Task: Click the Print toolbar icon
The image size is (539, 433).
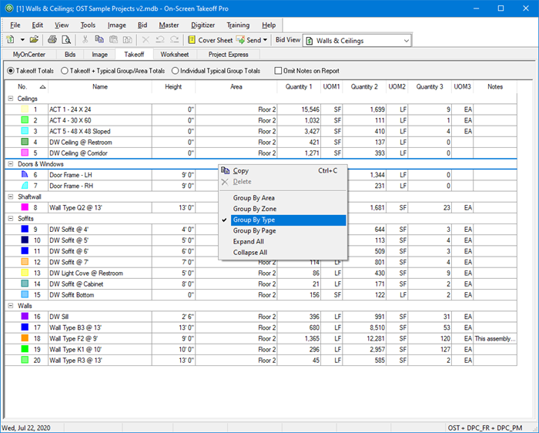Action: coord(50,39)
